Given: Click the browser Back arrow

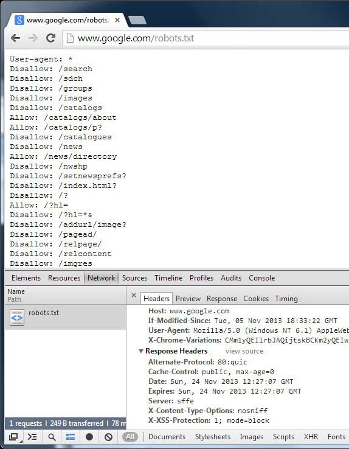Looking at the screenshot, I should [15, 38].
